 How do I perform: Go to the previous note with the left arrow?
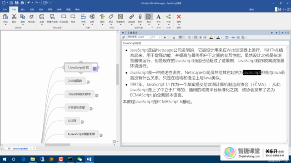tap(272, 33)
